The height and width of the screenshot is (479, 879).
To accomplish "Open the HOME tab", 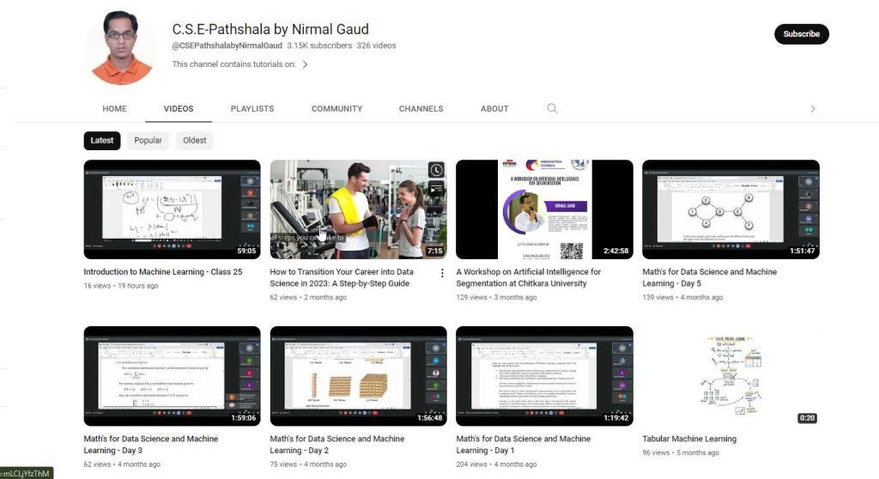I will pos(114,109).
